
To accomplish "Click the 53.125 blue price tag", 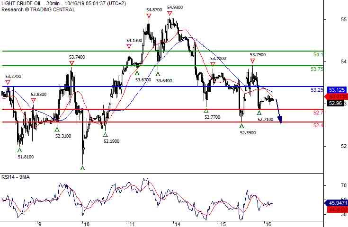I will point(337,90).
